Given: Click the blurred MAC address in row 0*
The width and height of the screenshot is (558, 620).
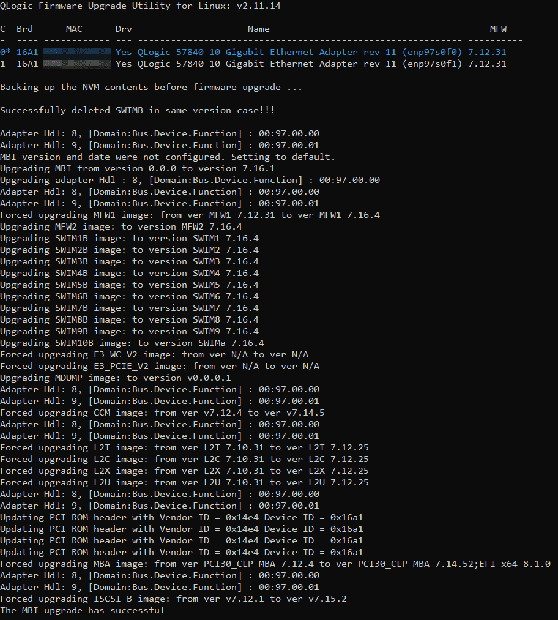Looking at the screenshot, I should [77, 52].
